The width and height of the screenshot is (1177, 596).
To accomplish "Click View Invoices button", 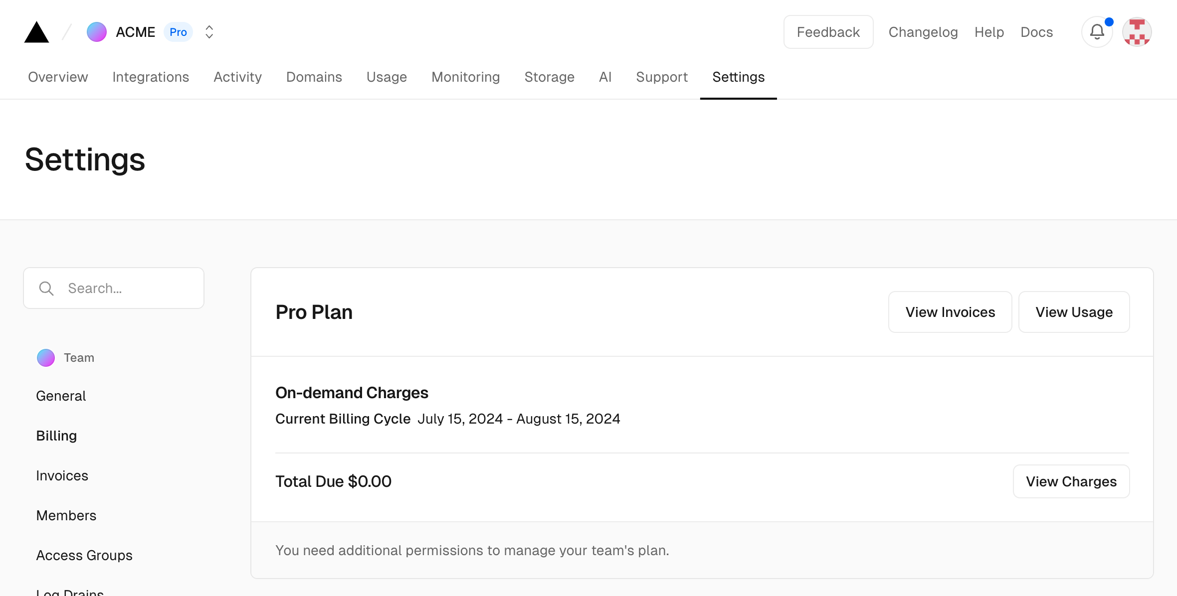I will pos(950,312).
